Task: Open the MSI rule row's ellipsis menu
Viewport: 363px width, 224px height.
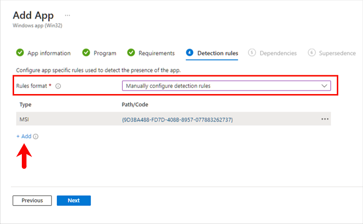Action: (x=325, y=119)
